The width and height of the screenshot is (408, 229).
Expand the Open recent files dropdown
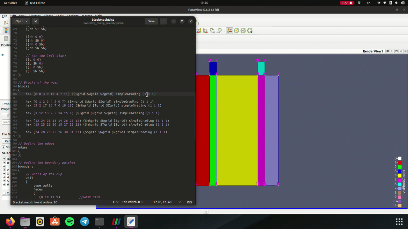pyautogui.click(x=21, y=21)
